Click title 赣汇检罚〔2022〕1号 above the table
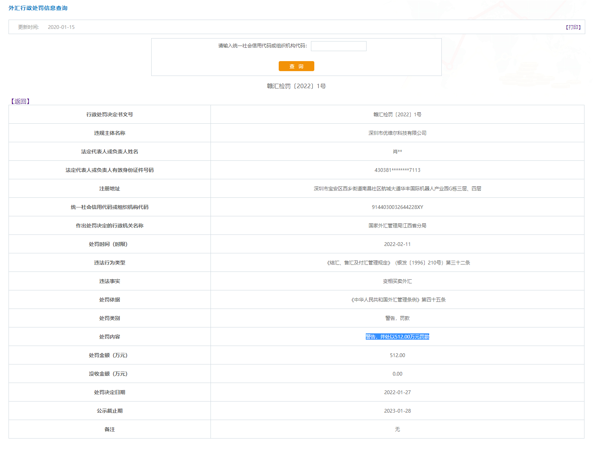Screen dimensions: 593x463 (296, 86)
